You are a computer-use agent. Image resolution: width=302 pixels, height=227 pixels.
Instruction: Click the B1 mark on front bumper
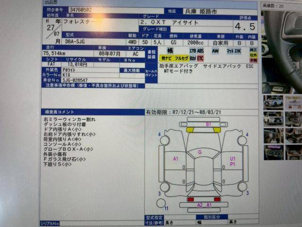(x=208, y=124)
